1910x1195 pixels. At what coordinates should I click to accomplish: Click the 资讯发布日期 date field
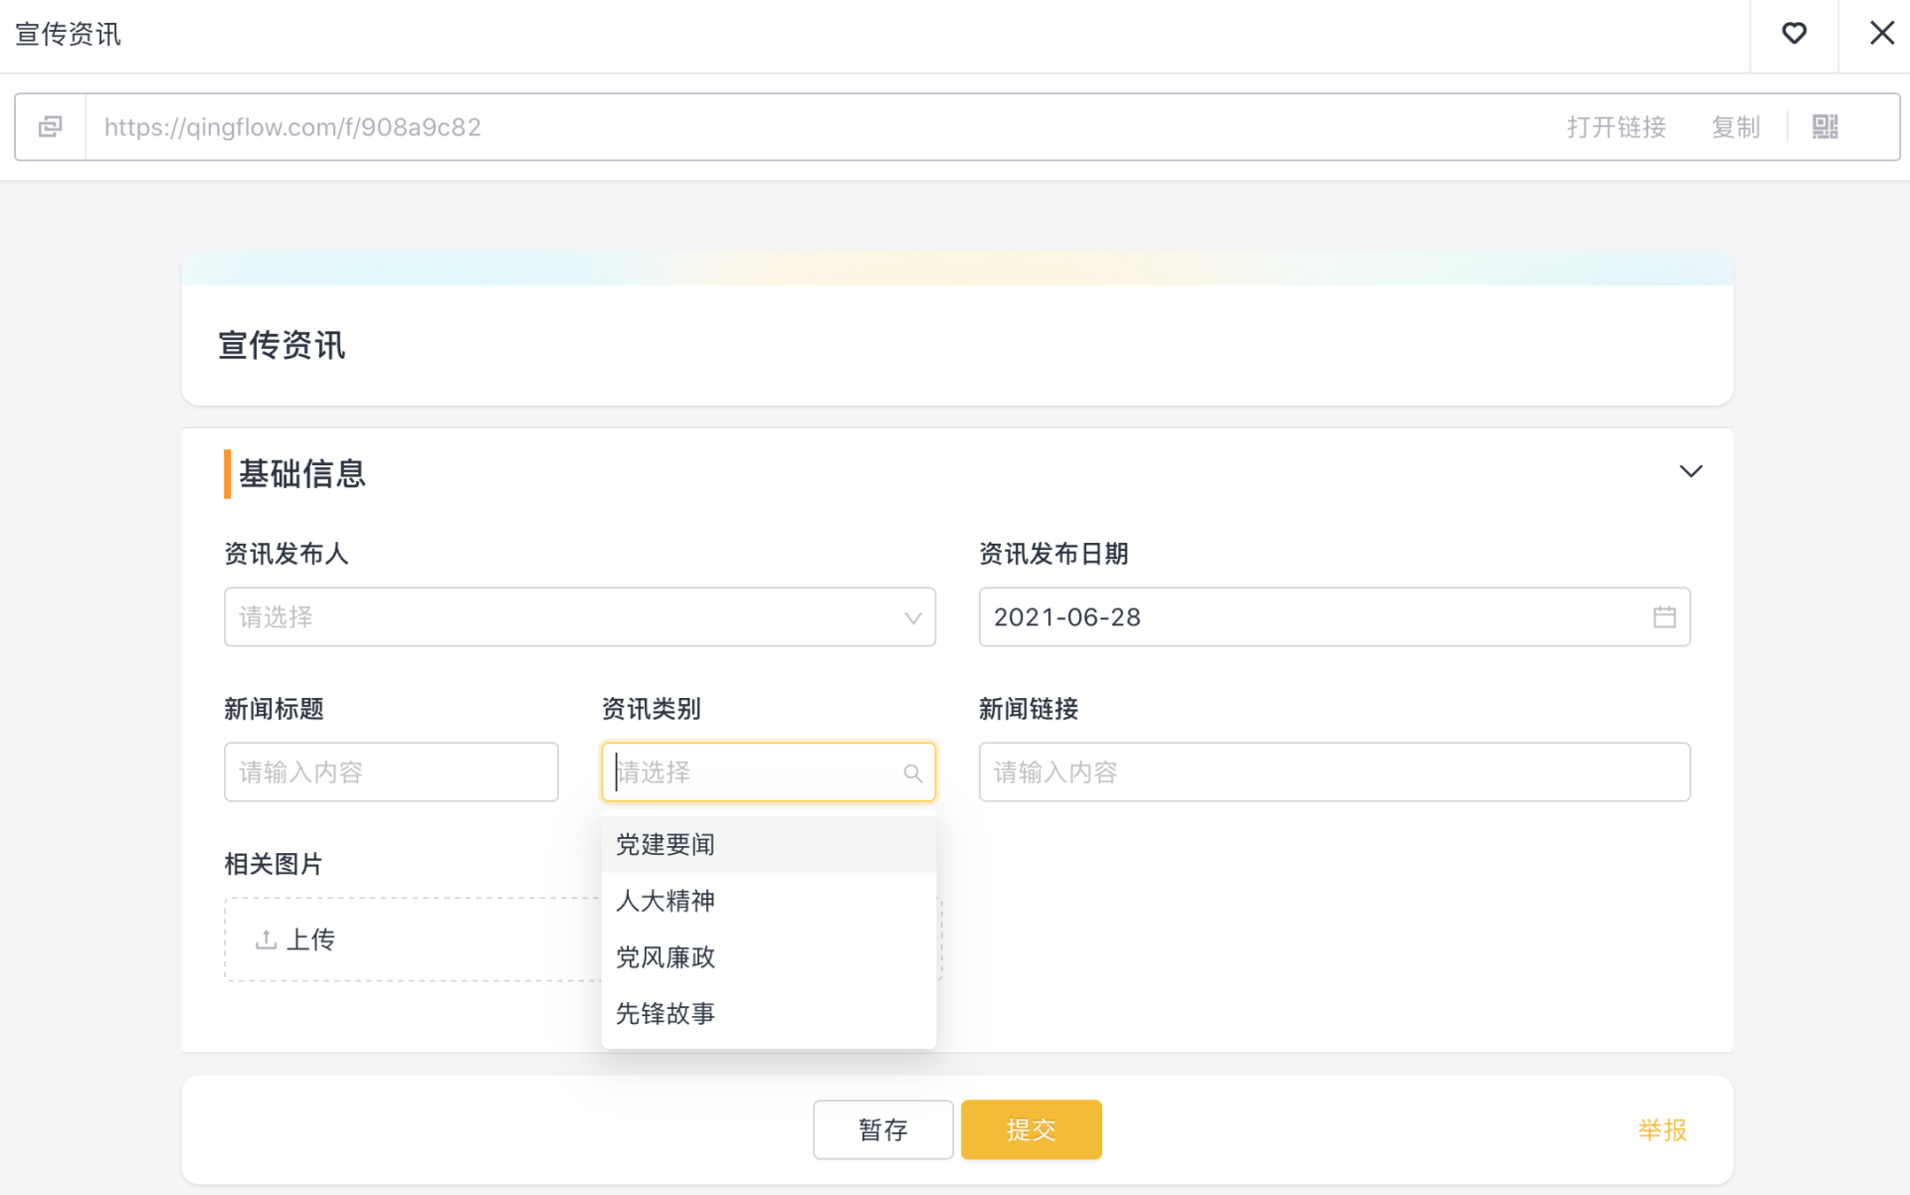pos(1334,616)
